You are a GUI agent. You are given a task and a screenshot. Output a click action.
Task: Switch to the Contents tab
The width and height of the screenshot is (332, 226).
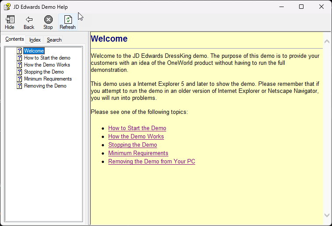[x=14, y=39]
